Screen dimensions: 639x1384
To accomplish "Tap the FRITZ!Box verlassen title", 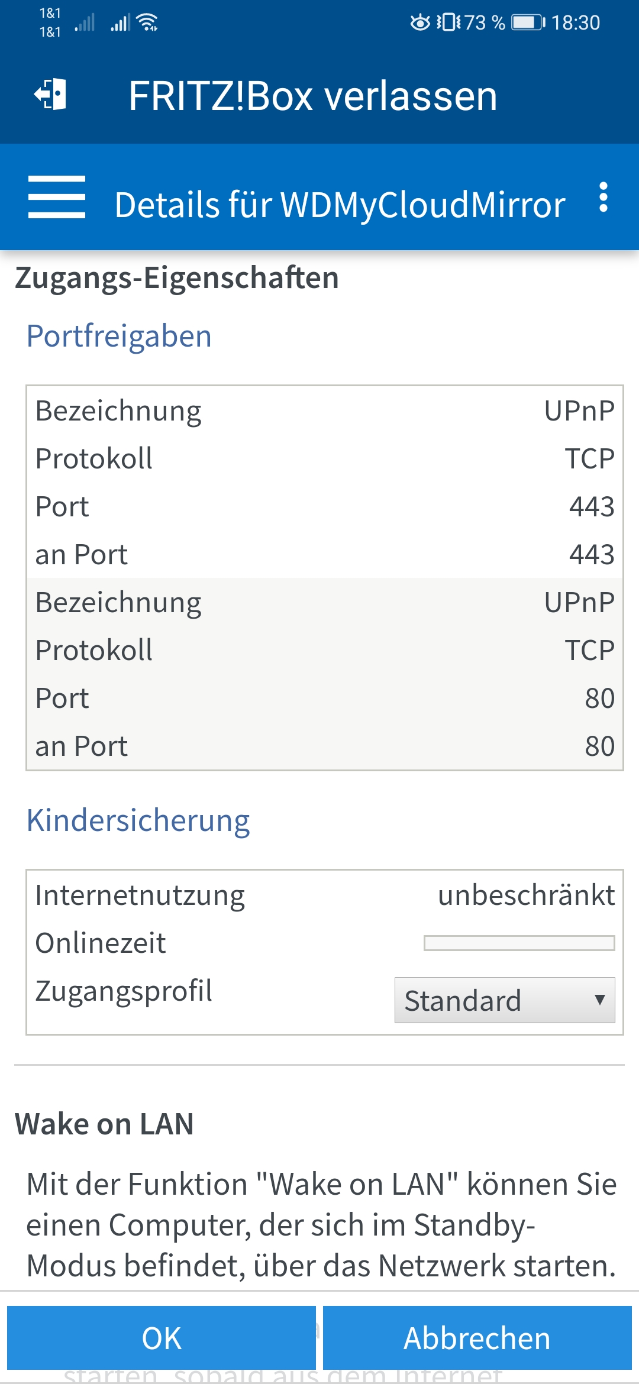I will point(313,96).
